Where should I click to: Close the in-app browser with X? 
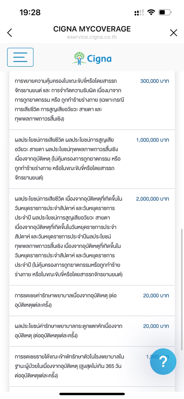pos(173,33)
